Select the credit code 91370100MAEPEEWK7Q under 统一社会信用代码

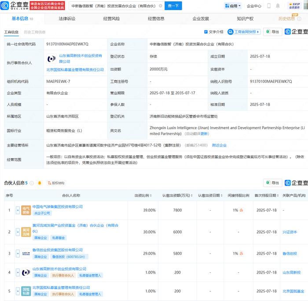coord(67,44)
